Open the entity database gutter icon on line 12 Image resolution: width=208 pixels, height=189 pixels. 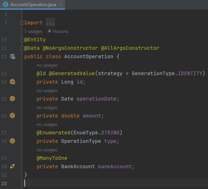(x=13, y=56)
